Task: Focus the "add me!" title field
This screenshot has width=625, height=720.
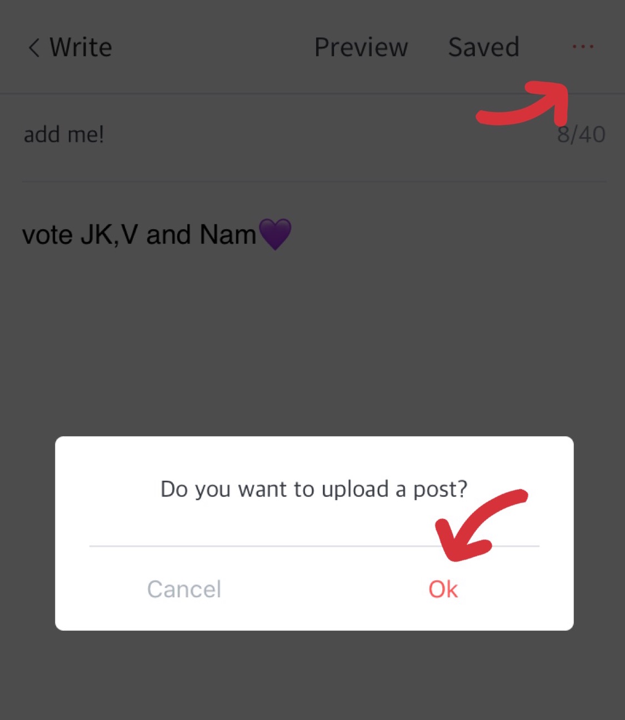Action: (x=64, y=134)
